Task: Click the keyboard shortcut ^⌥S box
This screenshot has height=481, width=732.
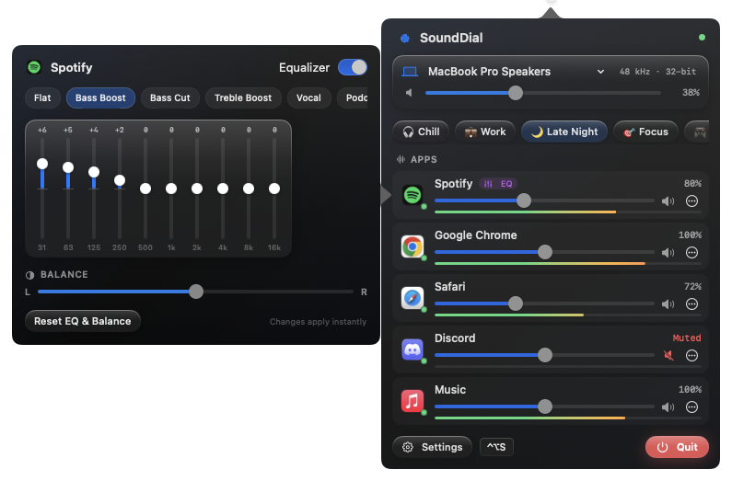Action: click(496, 447)
